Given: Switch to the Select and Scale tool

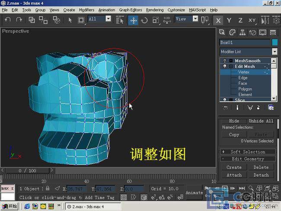Looking at the screenshot, I should [x=156, y=20].
